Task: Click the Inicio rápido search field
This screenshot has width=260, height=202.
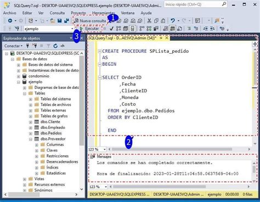Action: [195, 4]
